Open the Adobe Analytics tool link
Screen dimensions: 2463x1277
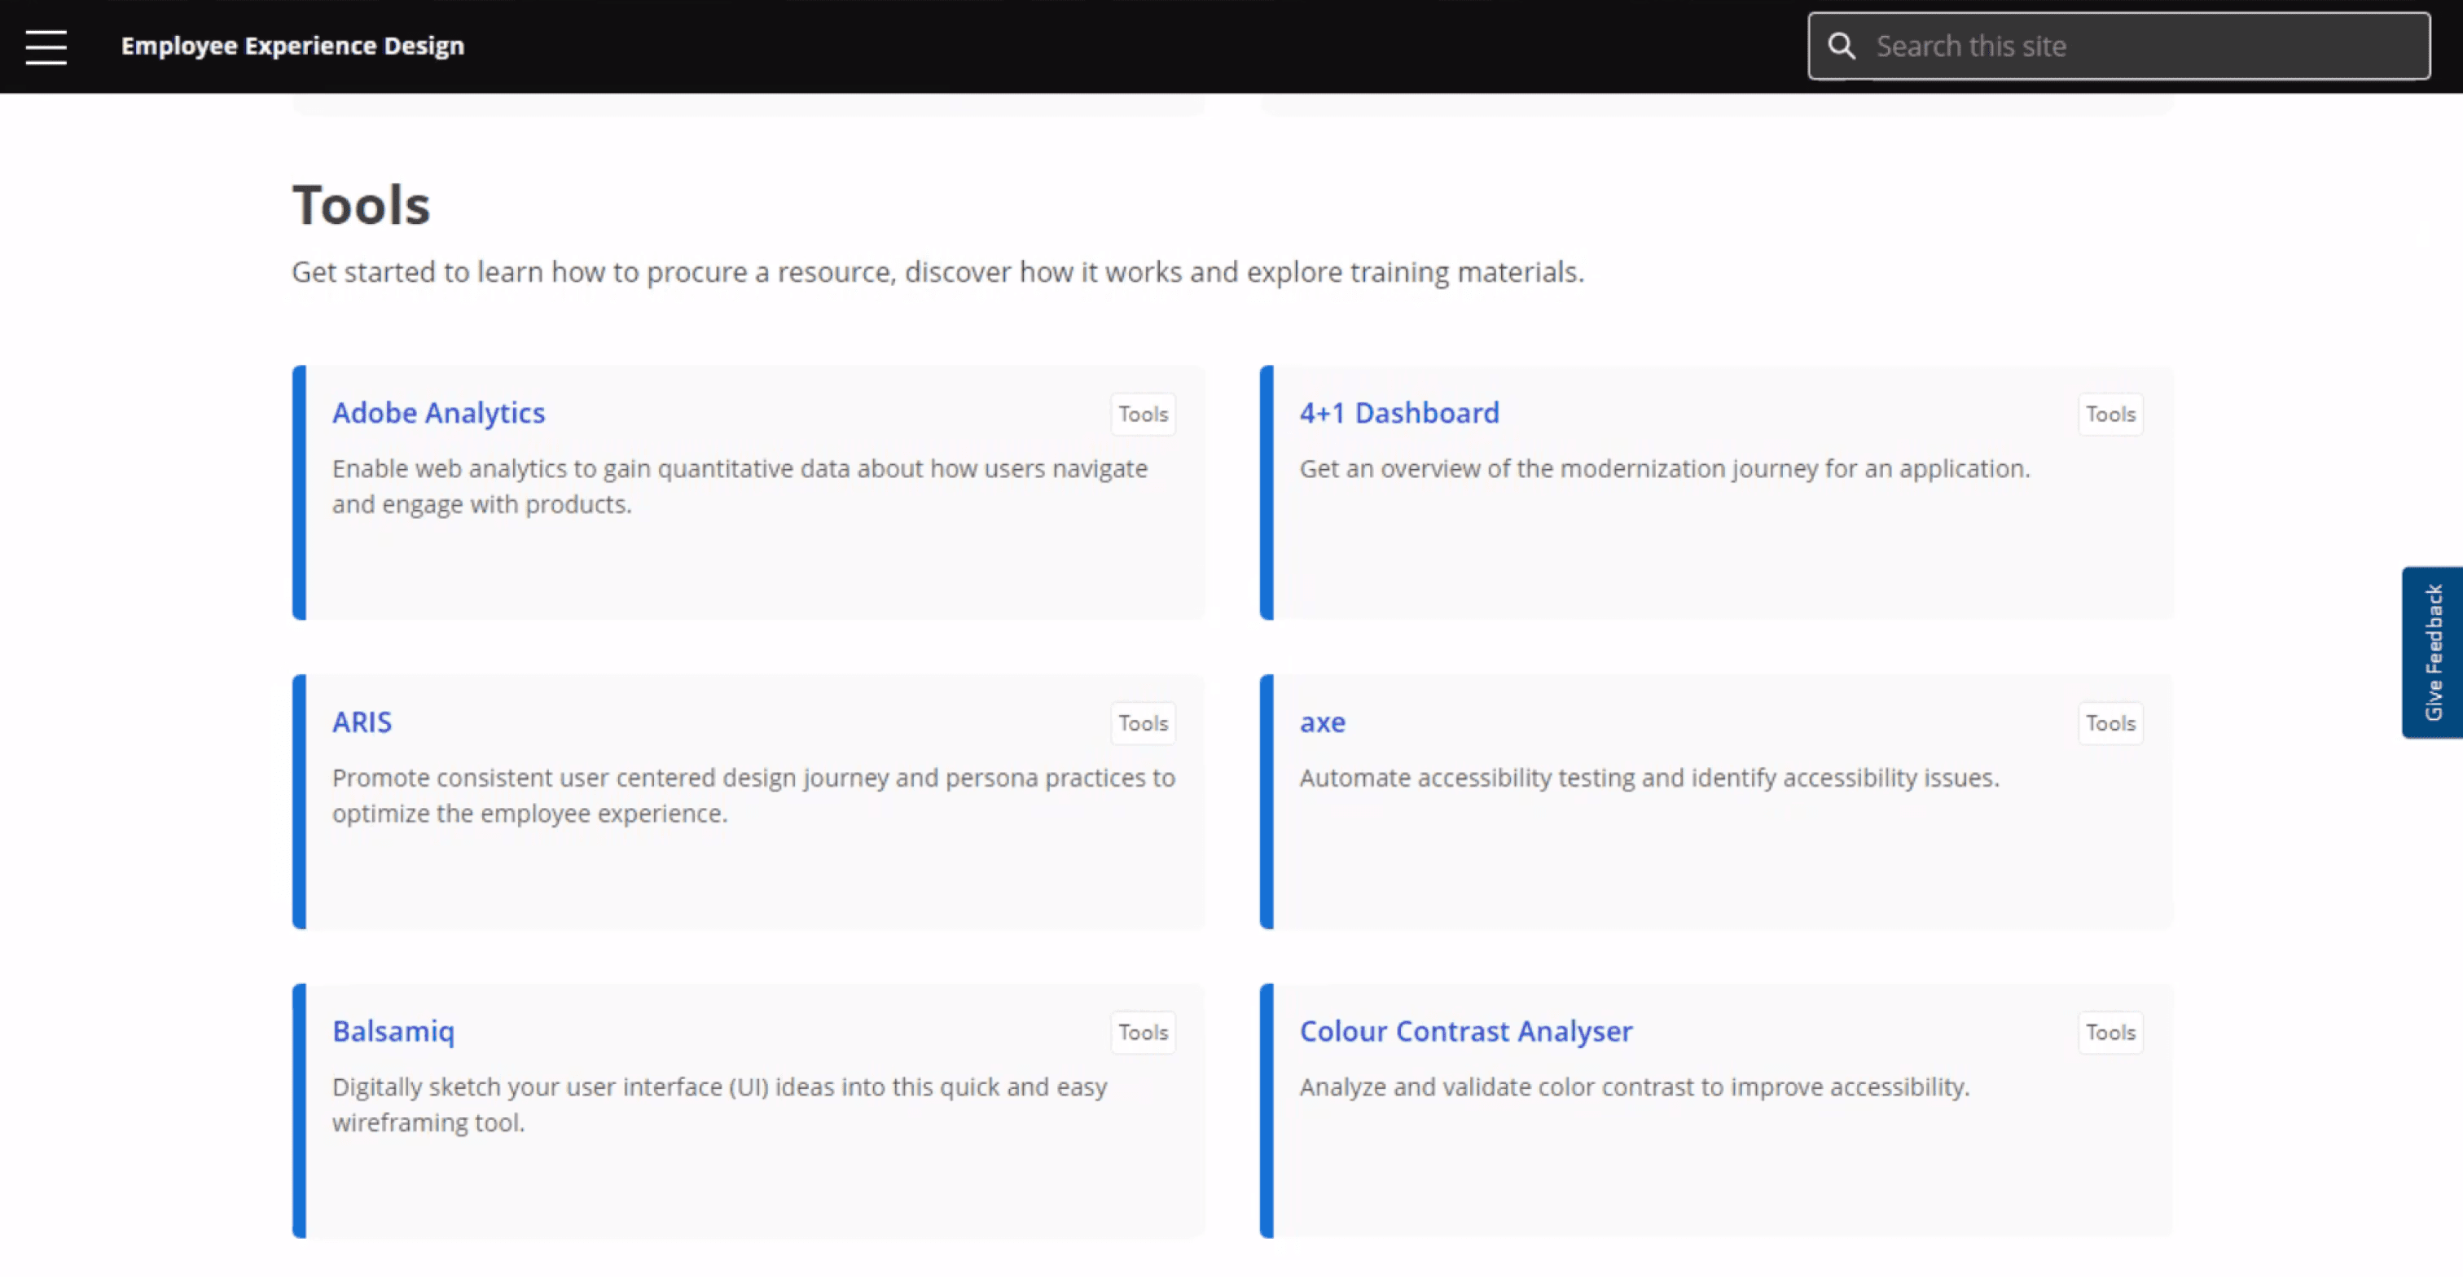(x=438, y=413)
